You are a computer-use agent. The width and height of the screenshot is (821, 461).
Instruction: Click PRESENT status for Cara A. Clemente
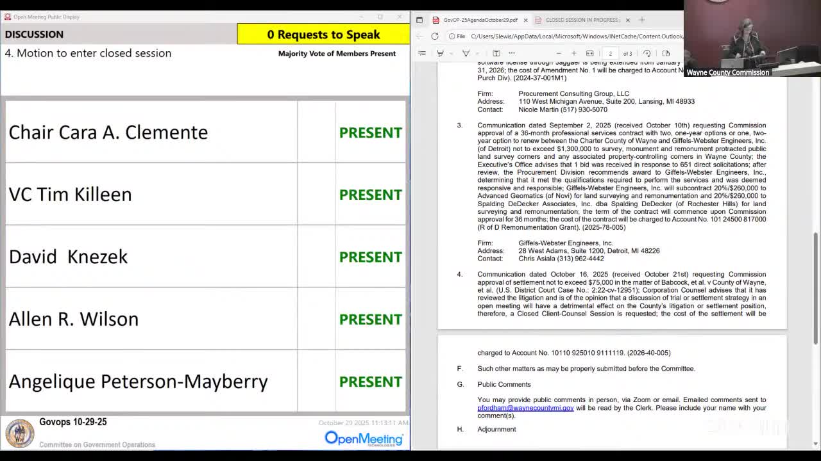click(371, 133)
